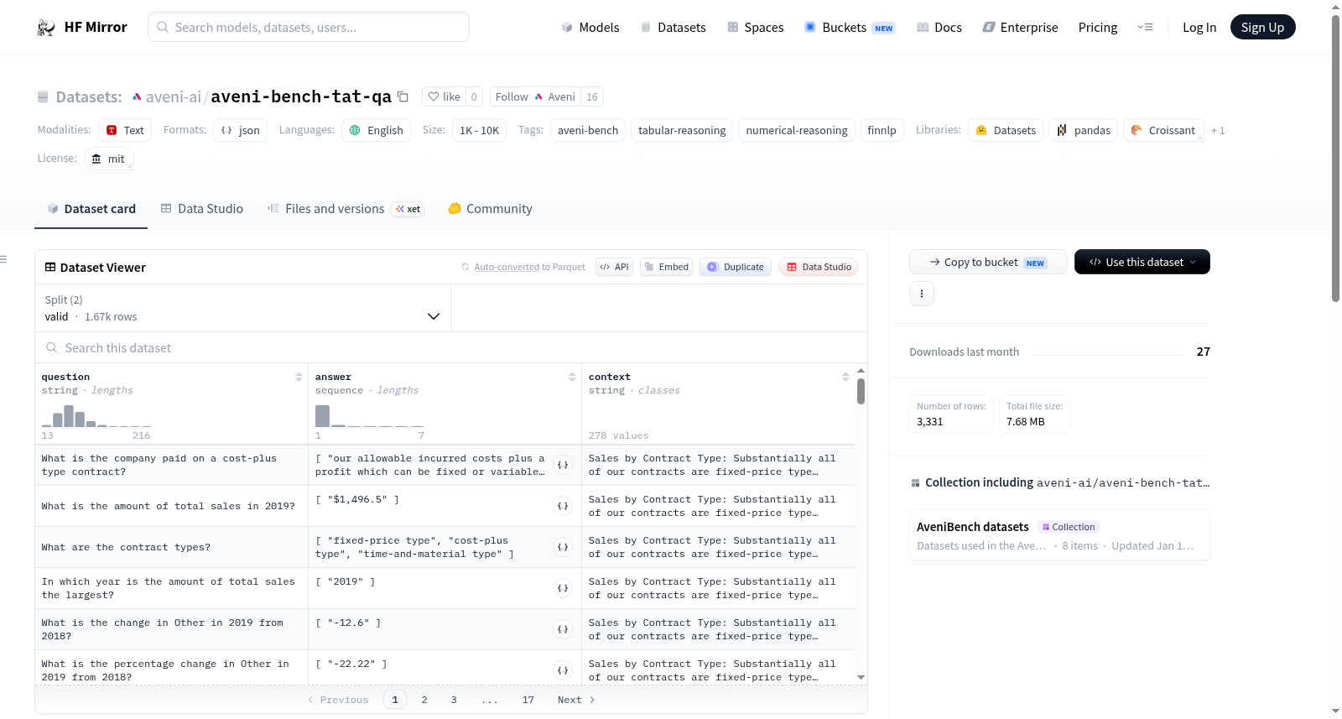Open Docs in the top navigation
Image resolution: width=1342 pixels, height=719 pixels.
(939, 28)
